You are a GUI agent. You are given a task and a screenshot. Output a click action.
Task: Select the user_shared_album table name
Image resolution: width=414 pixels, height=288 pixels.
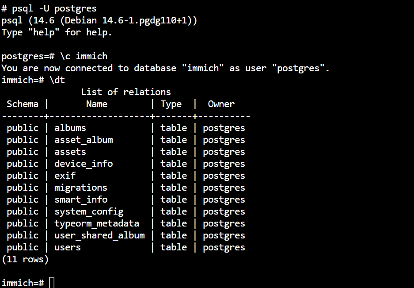click(x=99, y=235)
